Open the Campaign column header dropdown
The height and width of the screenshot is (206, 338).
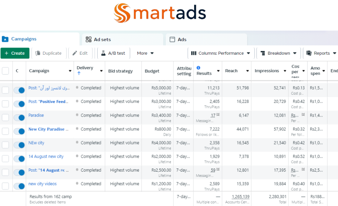pyautogui.click(x=70, y=71)
